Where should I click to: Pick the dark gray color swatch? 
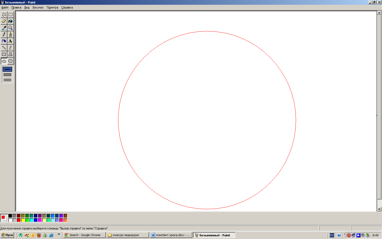14,216
